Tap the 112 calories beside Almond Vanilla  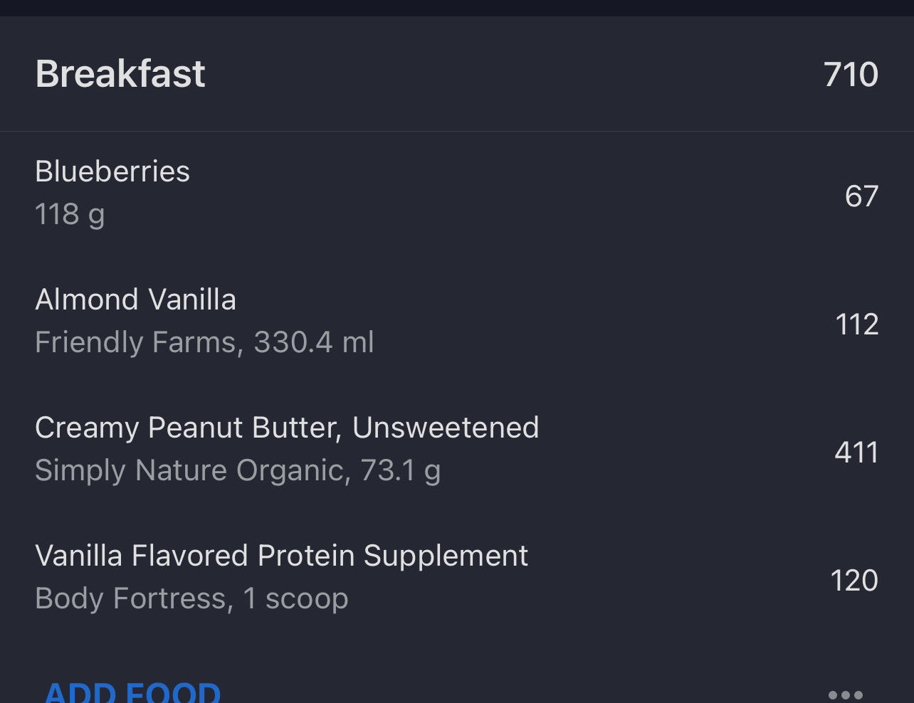857,324
